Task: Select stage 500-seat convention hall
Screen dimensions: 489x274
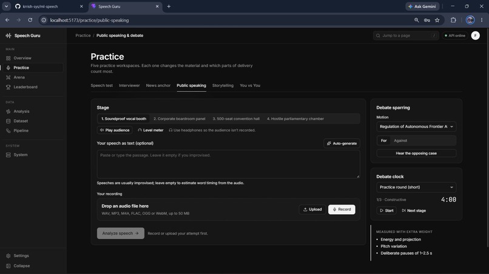Action: pos(236,119)
